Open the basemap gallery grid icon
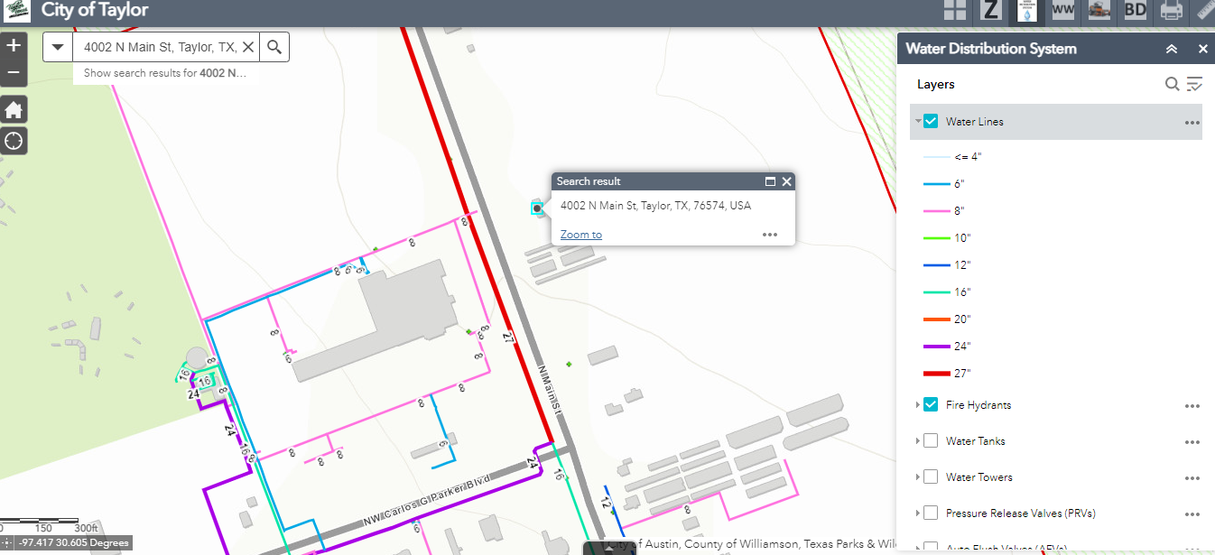 pyautogui.click(x=954, y=11)
